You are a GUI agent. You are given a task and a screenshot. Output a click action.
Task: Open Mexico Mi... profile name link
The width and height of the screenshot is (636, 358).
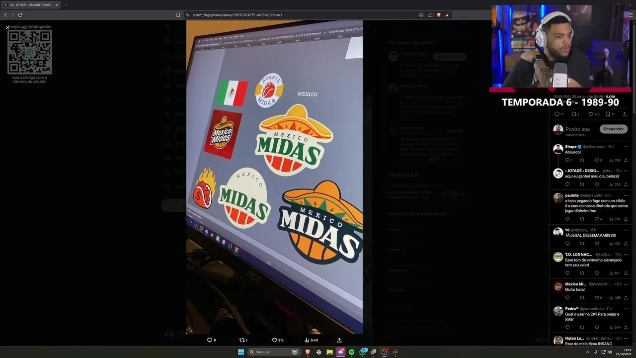[x=575, y=284]
